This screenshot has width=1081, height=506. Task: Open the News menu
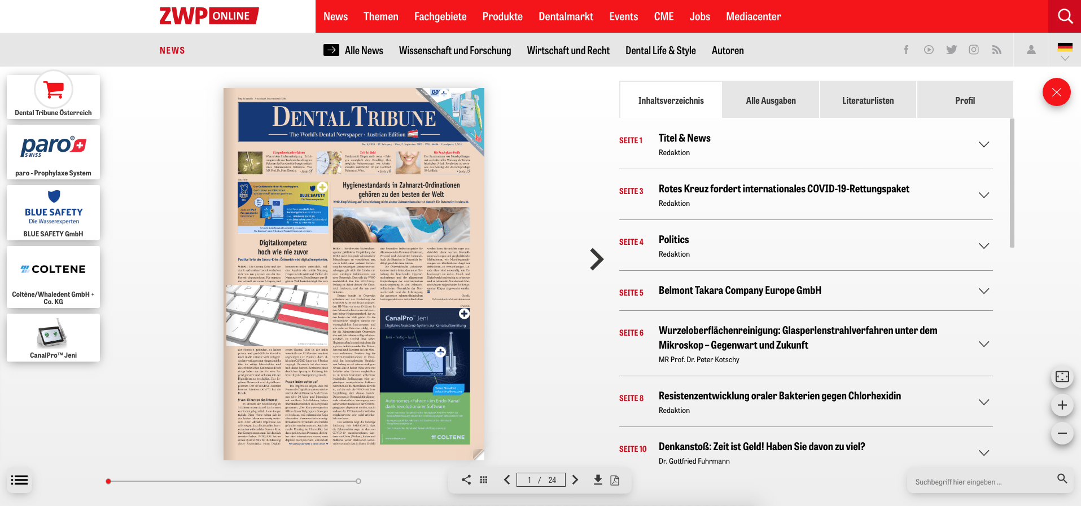coord(335,16)
